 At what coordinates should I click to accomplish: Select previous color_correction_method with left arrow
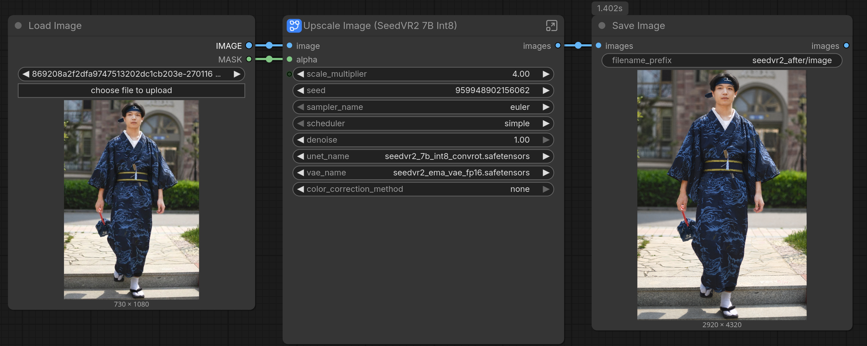click(x=300, y=189)
